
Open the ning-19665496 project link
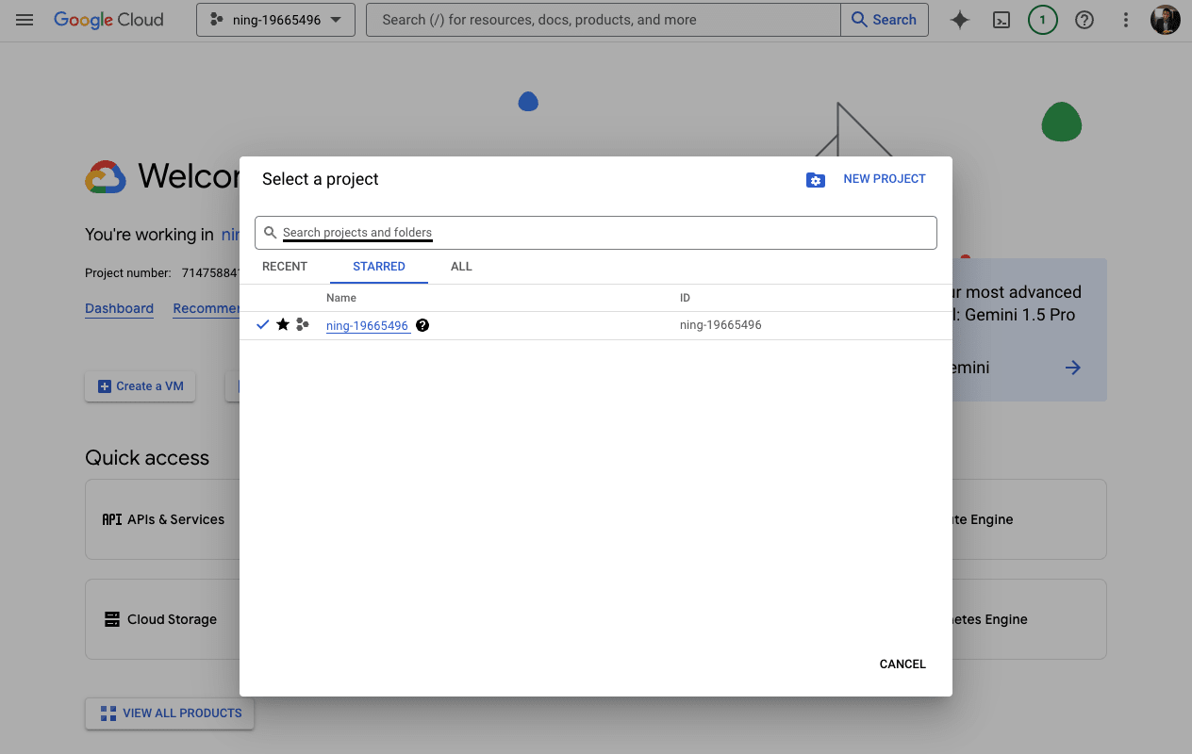pos(368,325)
